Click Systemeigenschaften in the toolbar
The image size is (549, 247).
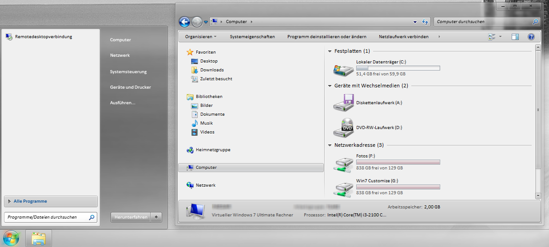(252, 37)
